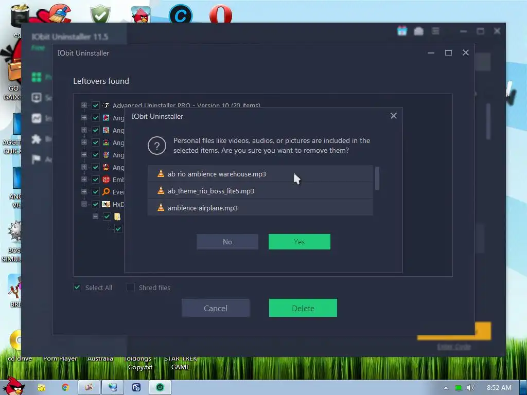Select the STAR TREK GAME desktop label
This screenshot has height=395, width=527.
coord(181,363)
